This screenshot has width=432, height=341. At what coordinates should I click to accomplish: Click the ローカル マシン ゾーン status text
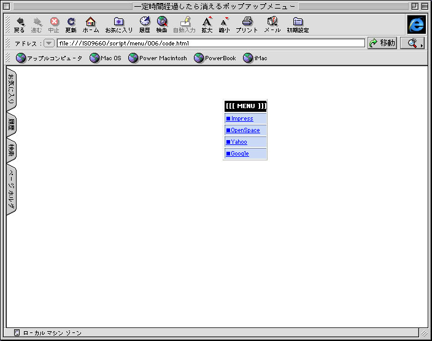(x=52, y=333)
